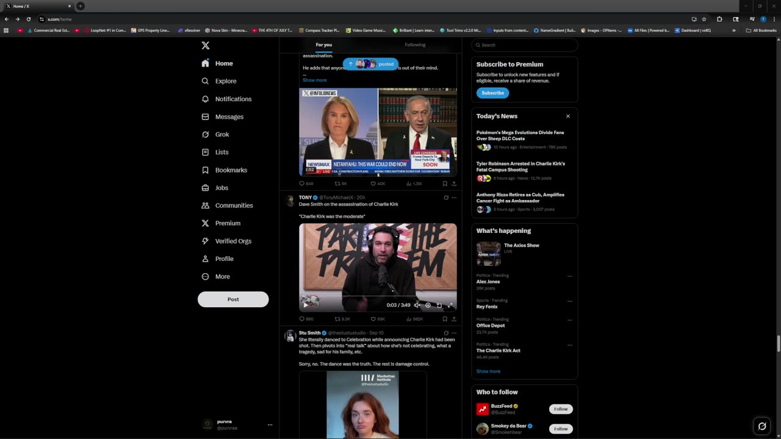This screenshot has height=439, width=781.
Task: Open options for the Office Depot trend
Action: (x=570, y=320)
